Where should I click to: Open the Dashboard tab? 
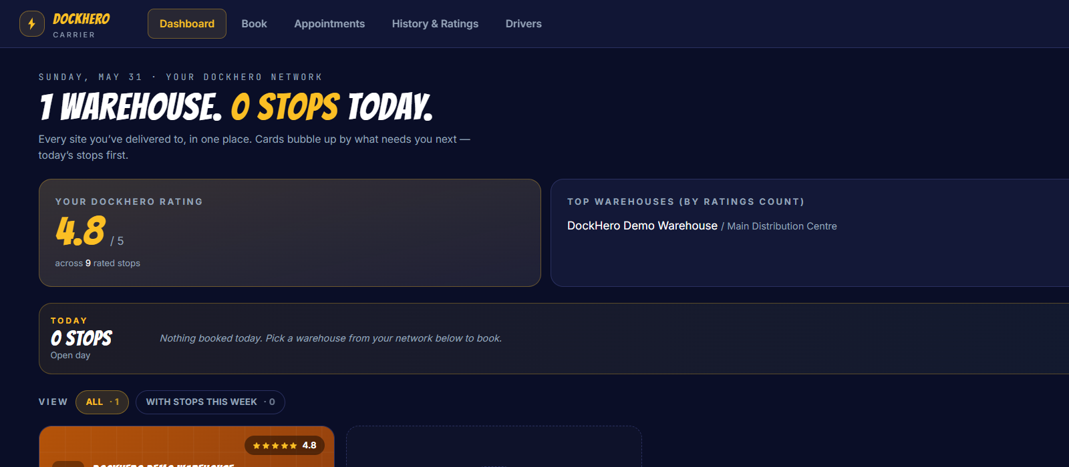(187, 24)
